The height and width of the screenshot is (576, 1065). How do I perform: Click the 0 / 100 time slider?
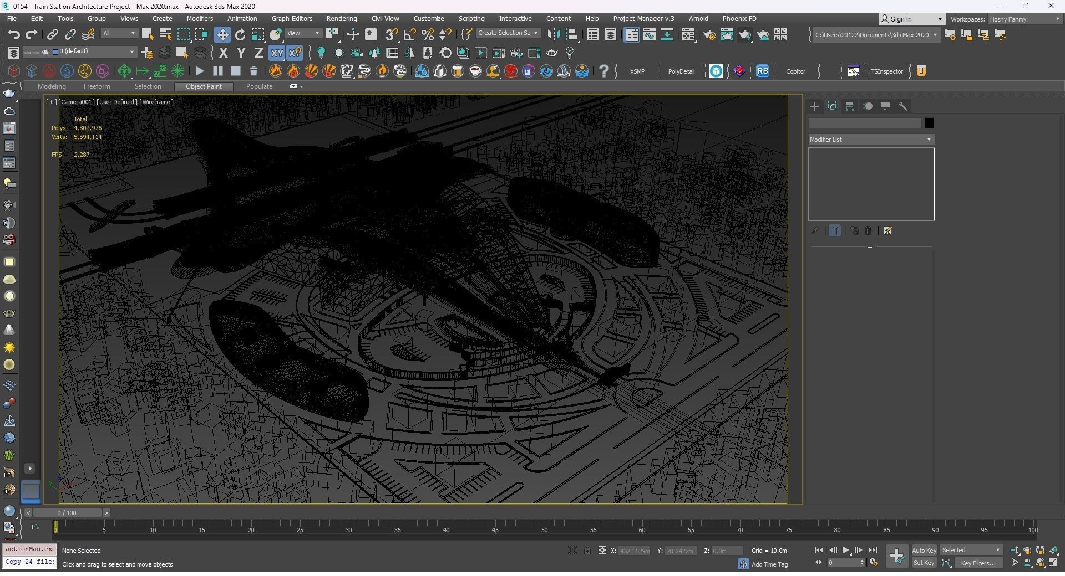pos(67,513)
